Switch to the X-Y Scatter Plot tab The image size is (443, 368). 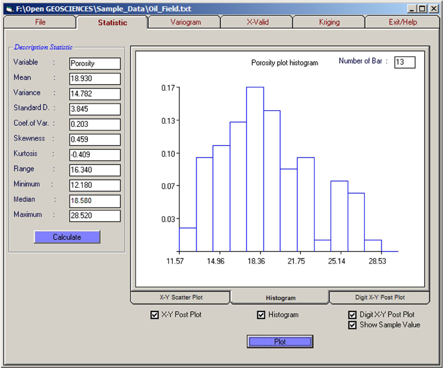tap(181, 298)
